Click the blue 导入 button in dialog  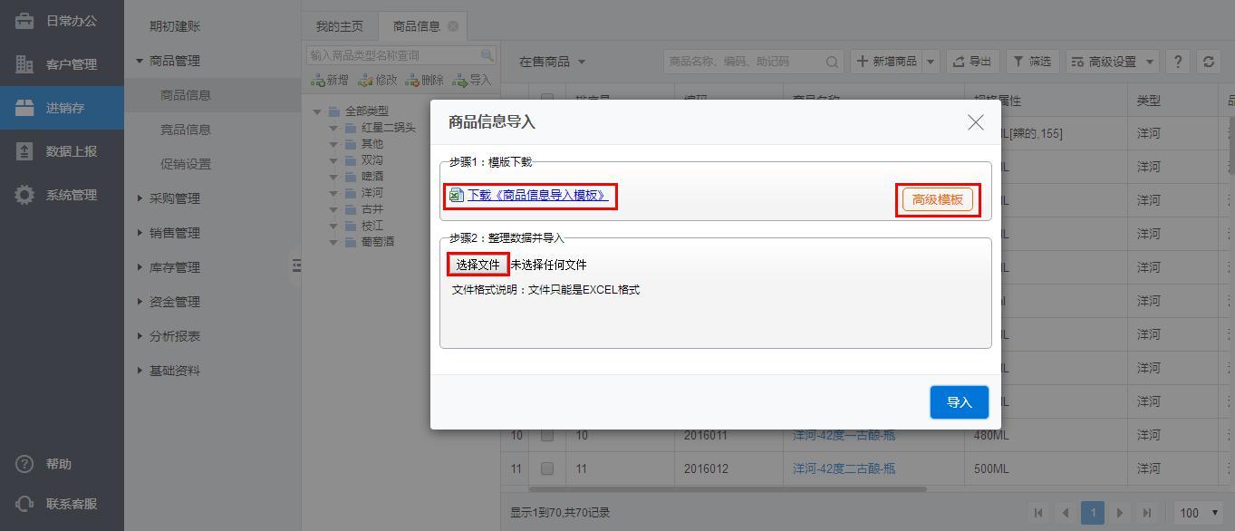coord(959,402)
